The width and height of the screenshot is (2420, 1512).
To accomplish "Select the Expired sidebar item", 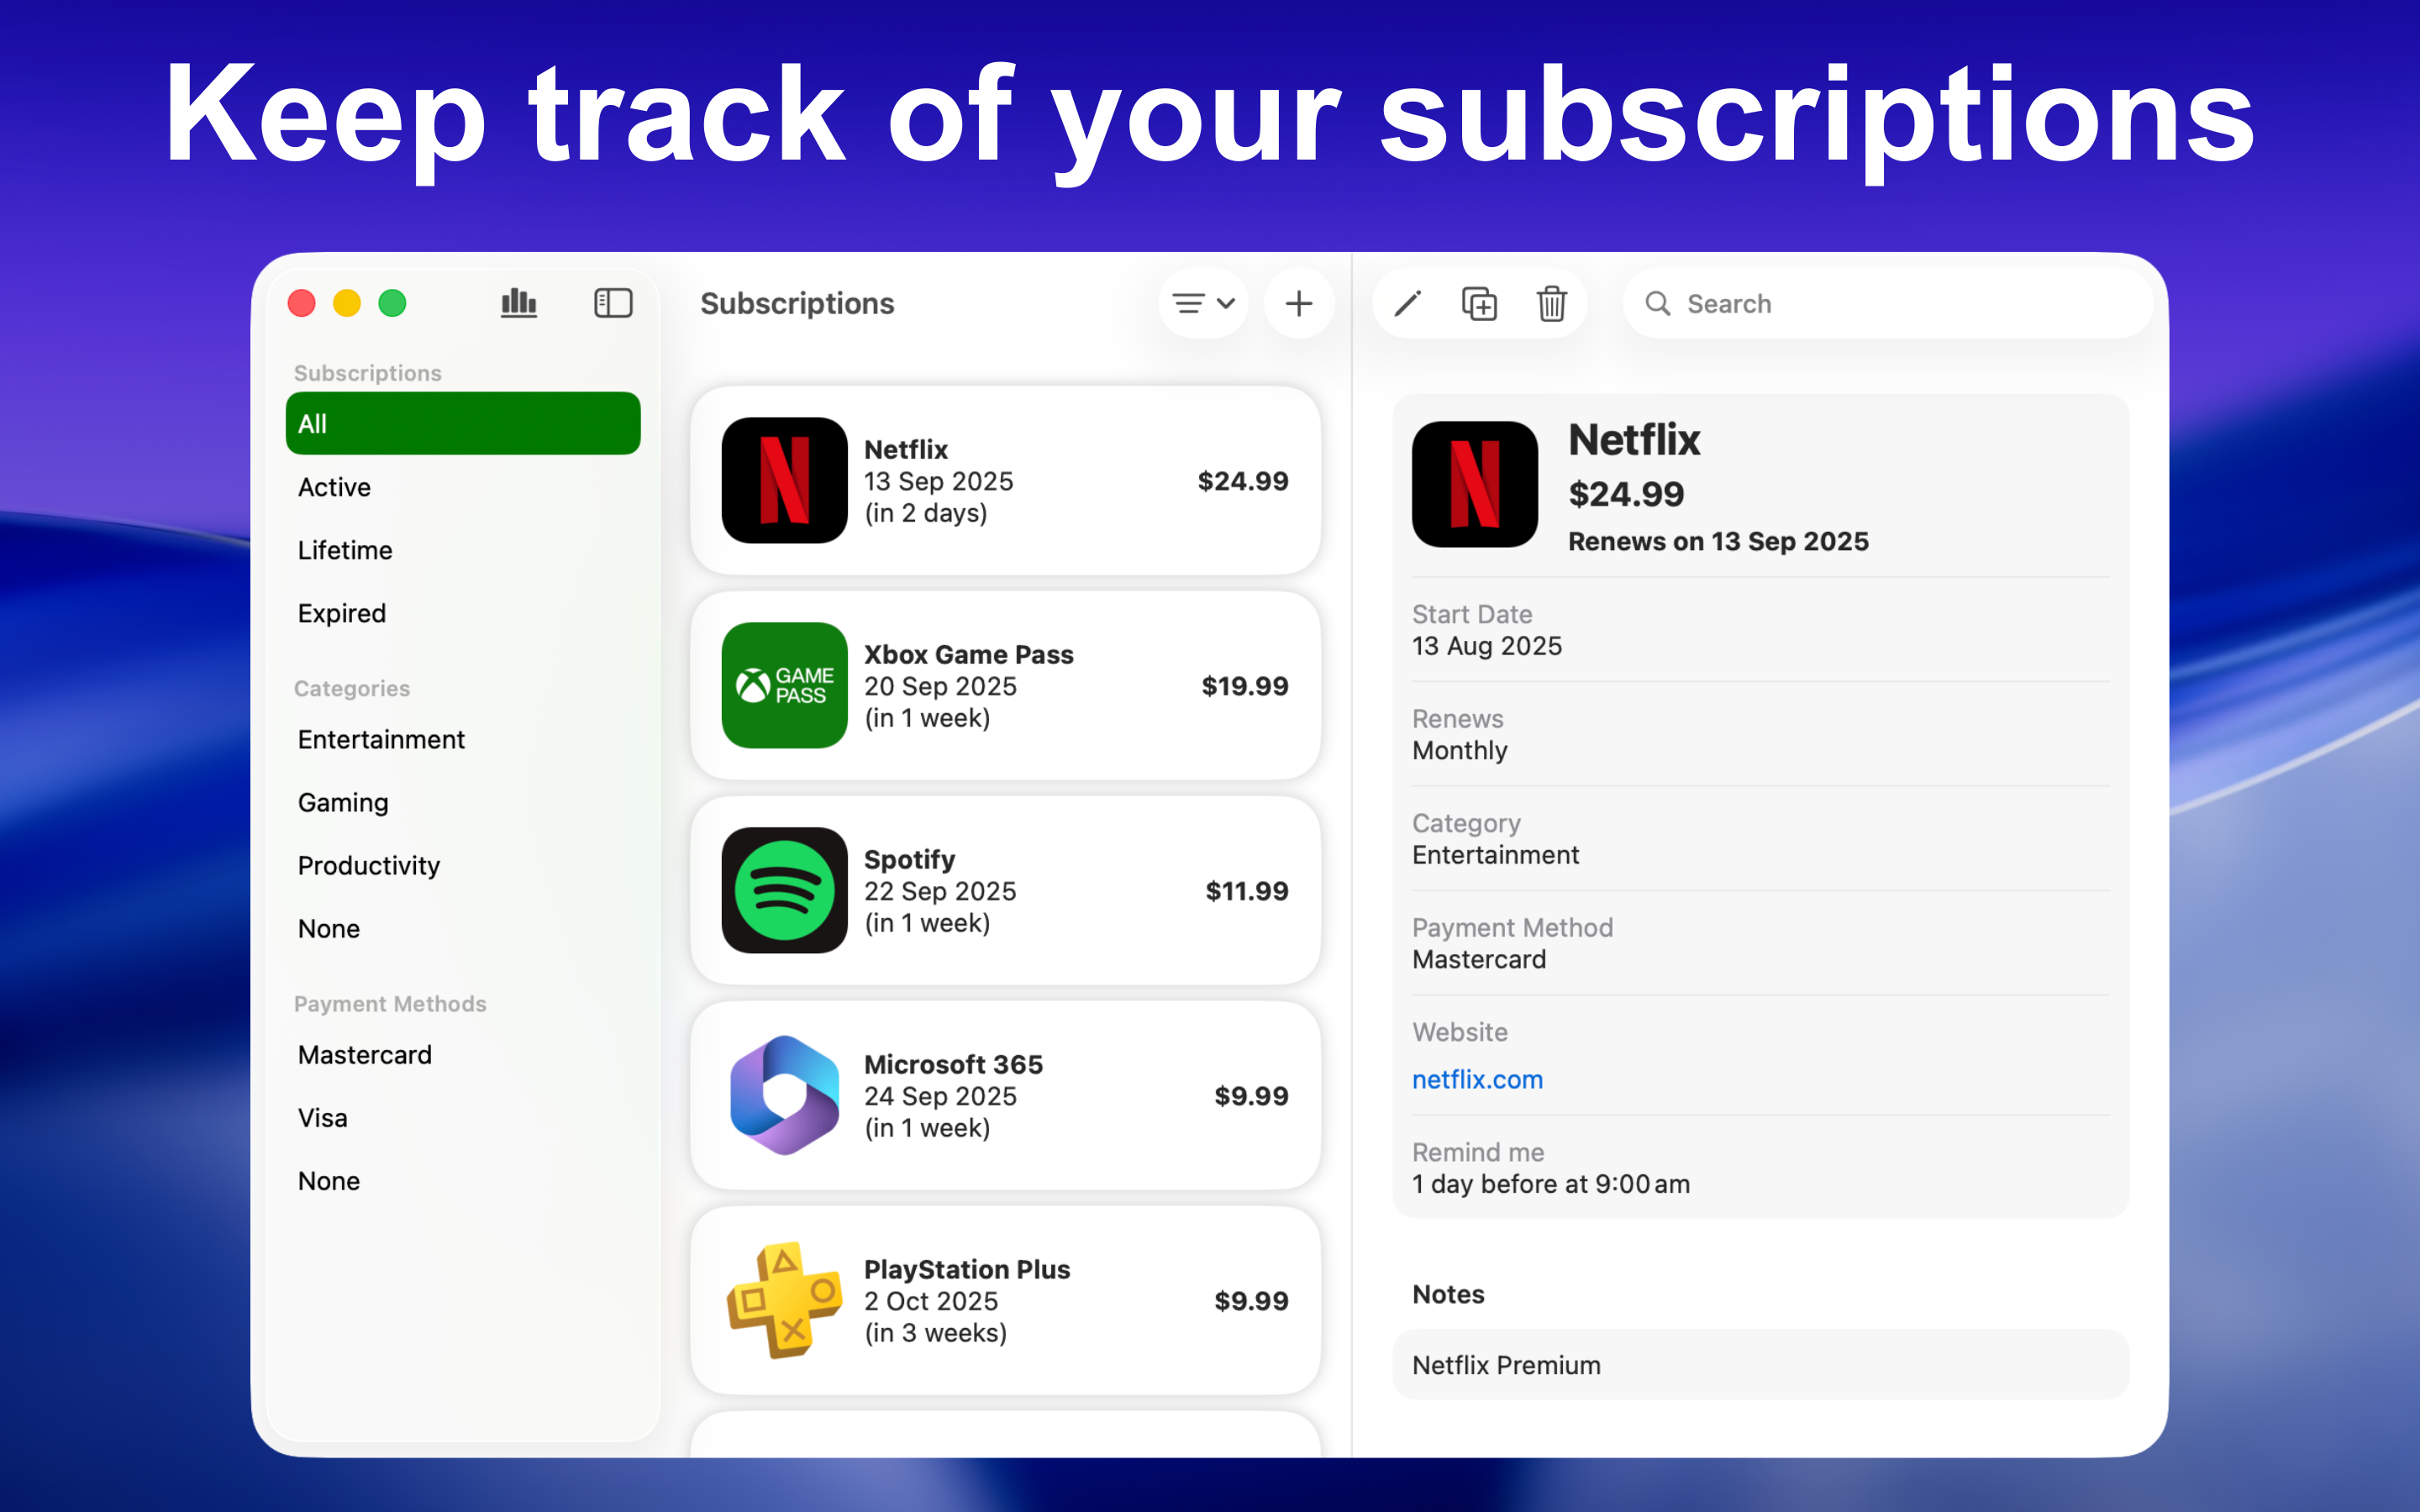I will point(342,613).
